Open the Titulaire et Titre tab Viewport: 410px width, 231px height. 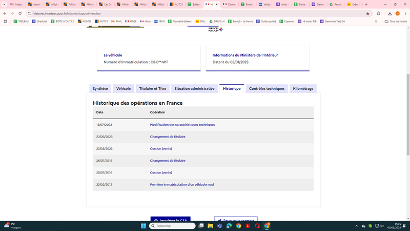(x=153, y=88)
